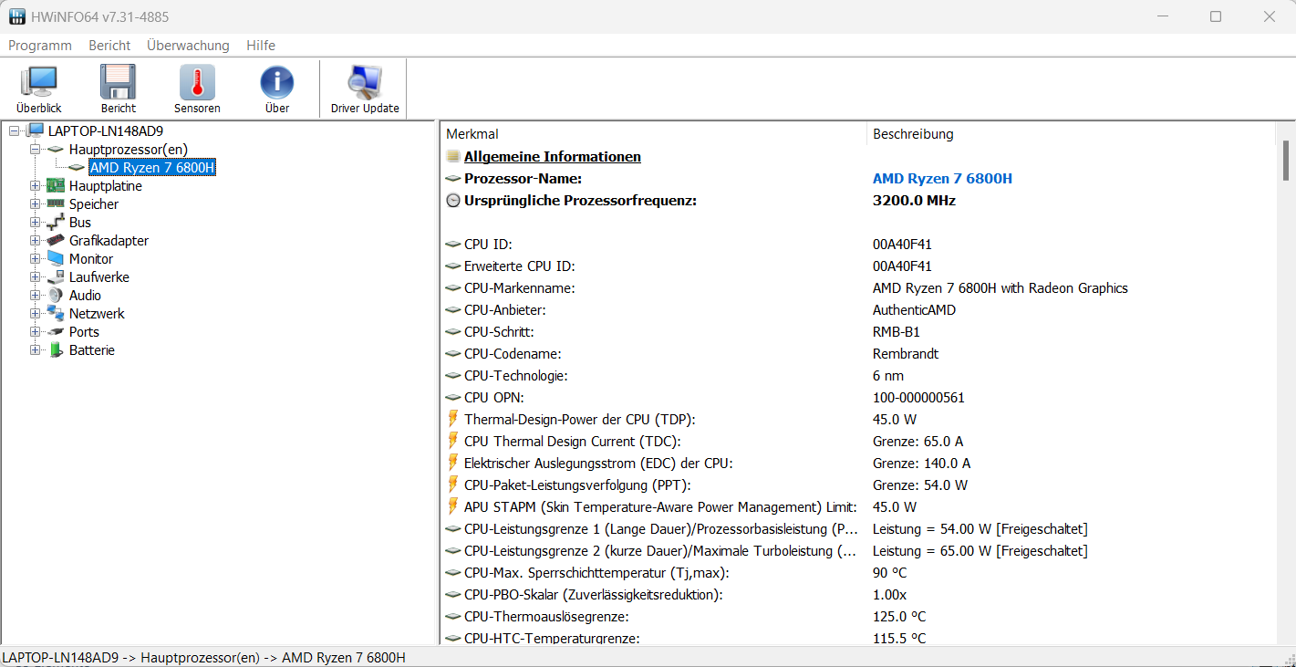1296x667 pixels.
Task: Collapse the Hauptprozessor(en) tree node
Action: [36, 150]
